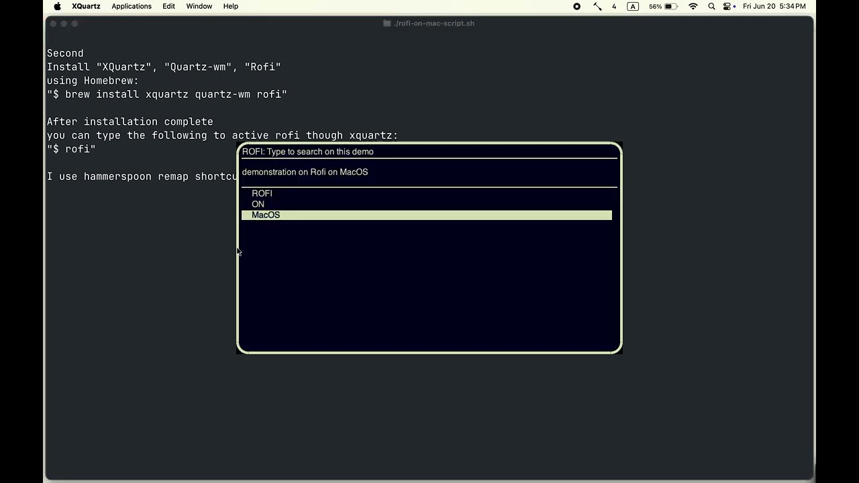
Task: Click the input source A icon
Action: [633, 6]
